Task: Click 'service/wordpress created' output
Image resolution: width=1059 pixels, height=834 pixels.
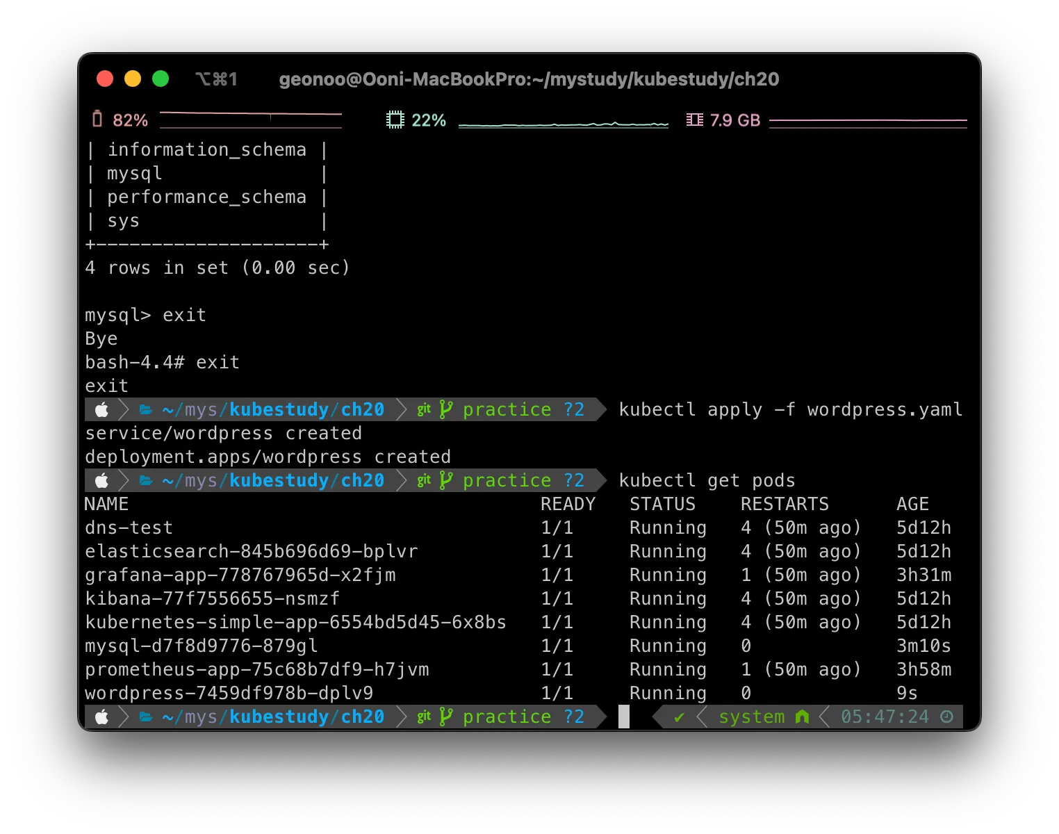Action: pos(224,434)
